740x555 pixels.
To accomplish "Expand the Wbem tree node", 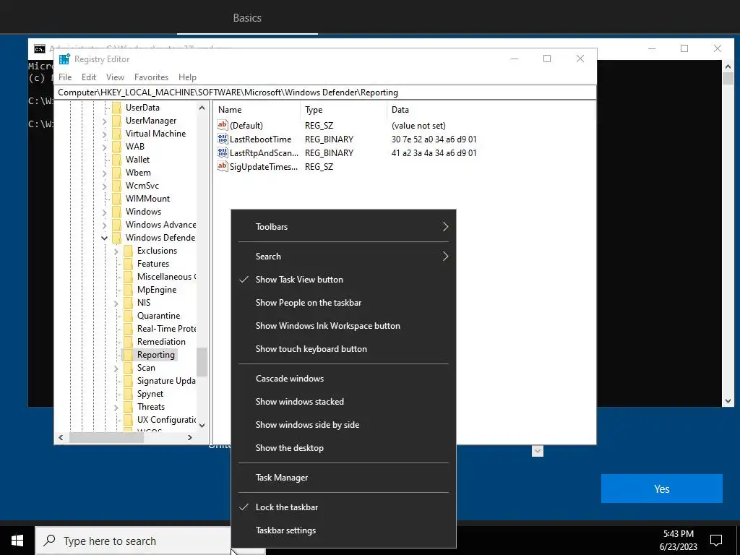I will coord(104,173).
